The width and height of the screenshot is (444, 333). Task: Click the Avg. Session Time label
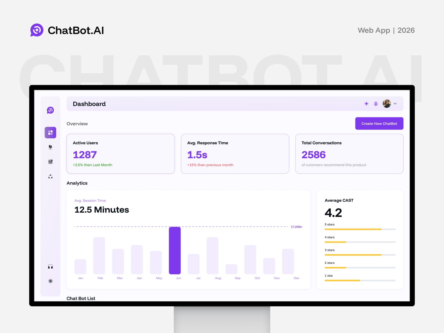(90, 200)
